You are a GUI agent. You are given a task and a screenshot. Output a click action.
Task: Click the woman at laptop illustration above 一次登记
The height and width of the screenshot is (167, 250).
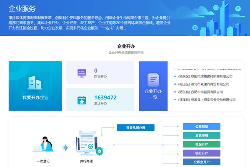coord(45,144)
